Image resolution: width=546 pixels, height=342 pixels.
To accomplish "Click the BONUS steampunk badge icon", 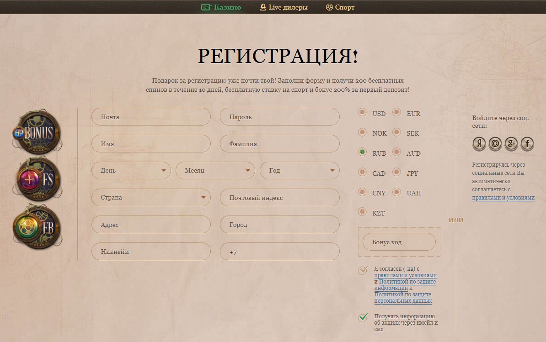I will (x=37, y=133).
